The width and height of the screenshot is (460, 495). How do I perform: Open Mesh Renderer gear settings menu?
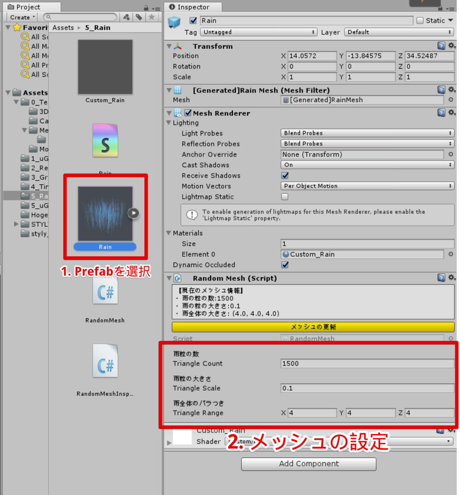451,113
